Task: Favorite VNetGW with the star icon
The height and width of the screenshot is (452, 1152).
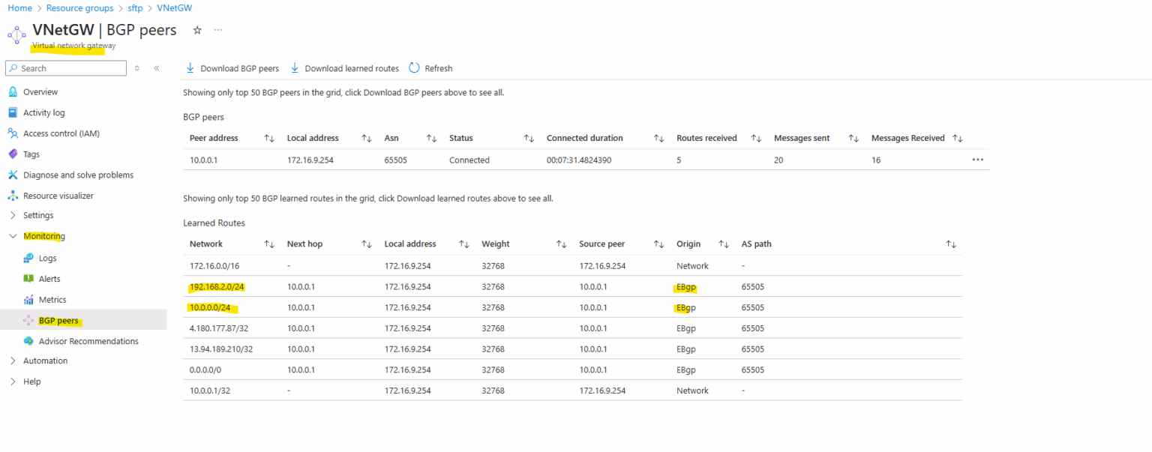Action: click(x=196, y=31)
